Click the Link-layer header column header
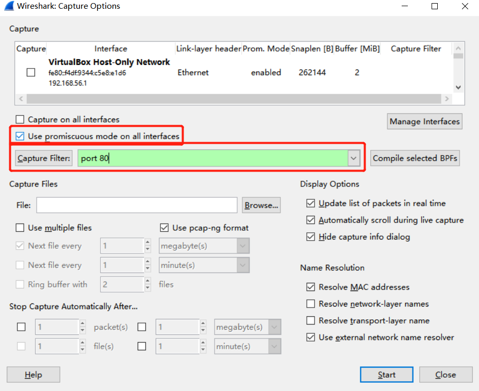This screenshot has height=391, width=479. (x=209, y=48)
